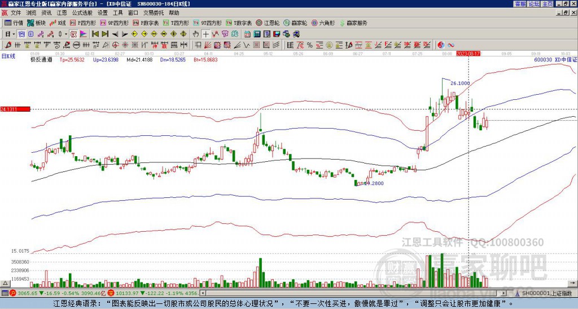
Task: Open the 公式选股 menu
Action: 82,13
